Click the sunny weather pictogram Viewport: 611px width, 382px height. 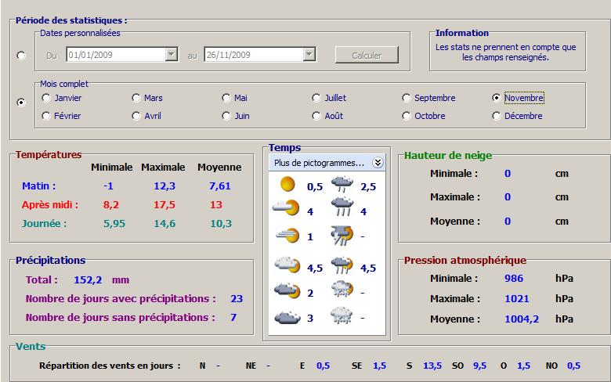(287, 184)
